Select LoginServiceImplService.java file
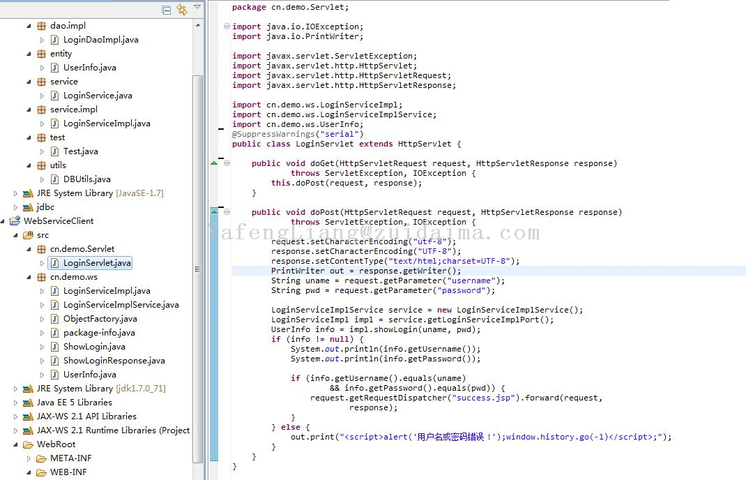The width and height of the screenshot is (746, 480). coord(121,305)
